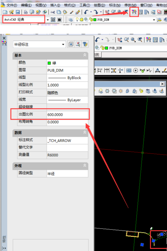Viewport: 167px width, 251px height.
Task: Click the Paste icon
Action: tap(65, 12)
